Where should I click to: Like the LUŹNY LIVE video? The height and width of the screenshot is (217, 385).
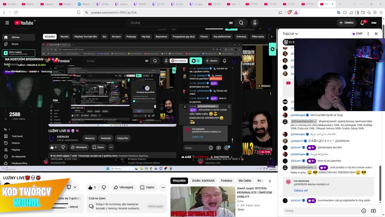92,187
